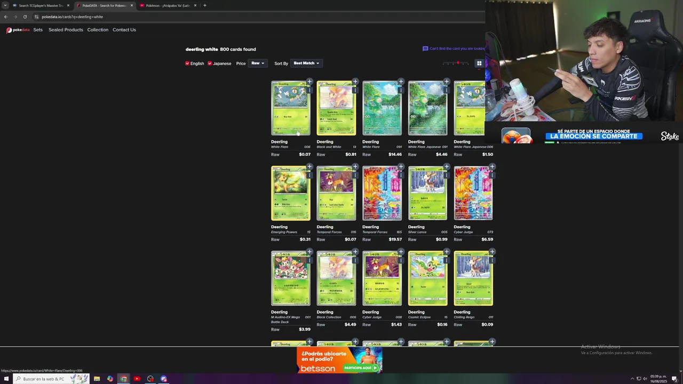Add M Audino-EX Mega Battle Deck Deerling

(x=309, y=251)
